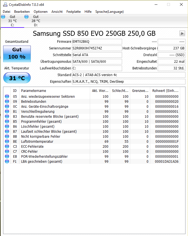
Task: Click raw value 00000000001F
Action: (167, 141)
